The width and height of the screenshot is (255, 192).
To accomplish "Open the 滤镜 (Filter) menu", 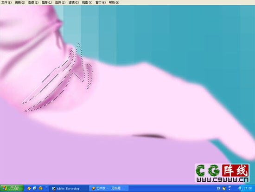I will tap(74, 2).
